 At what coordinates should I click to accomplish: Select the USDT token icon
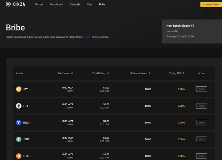pos(18,139)
